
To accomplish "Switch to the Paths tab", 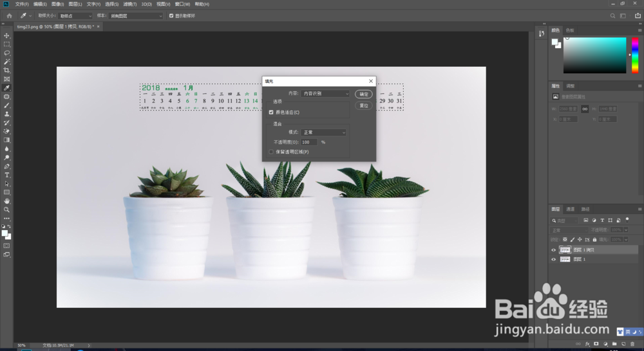I will pos(585,209).
